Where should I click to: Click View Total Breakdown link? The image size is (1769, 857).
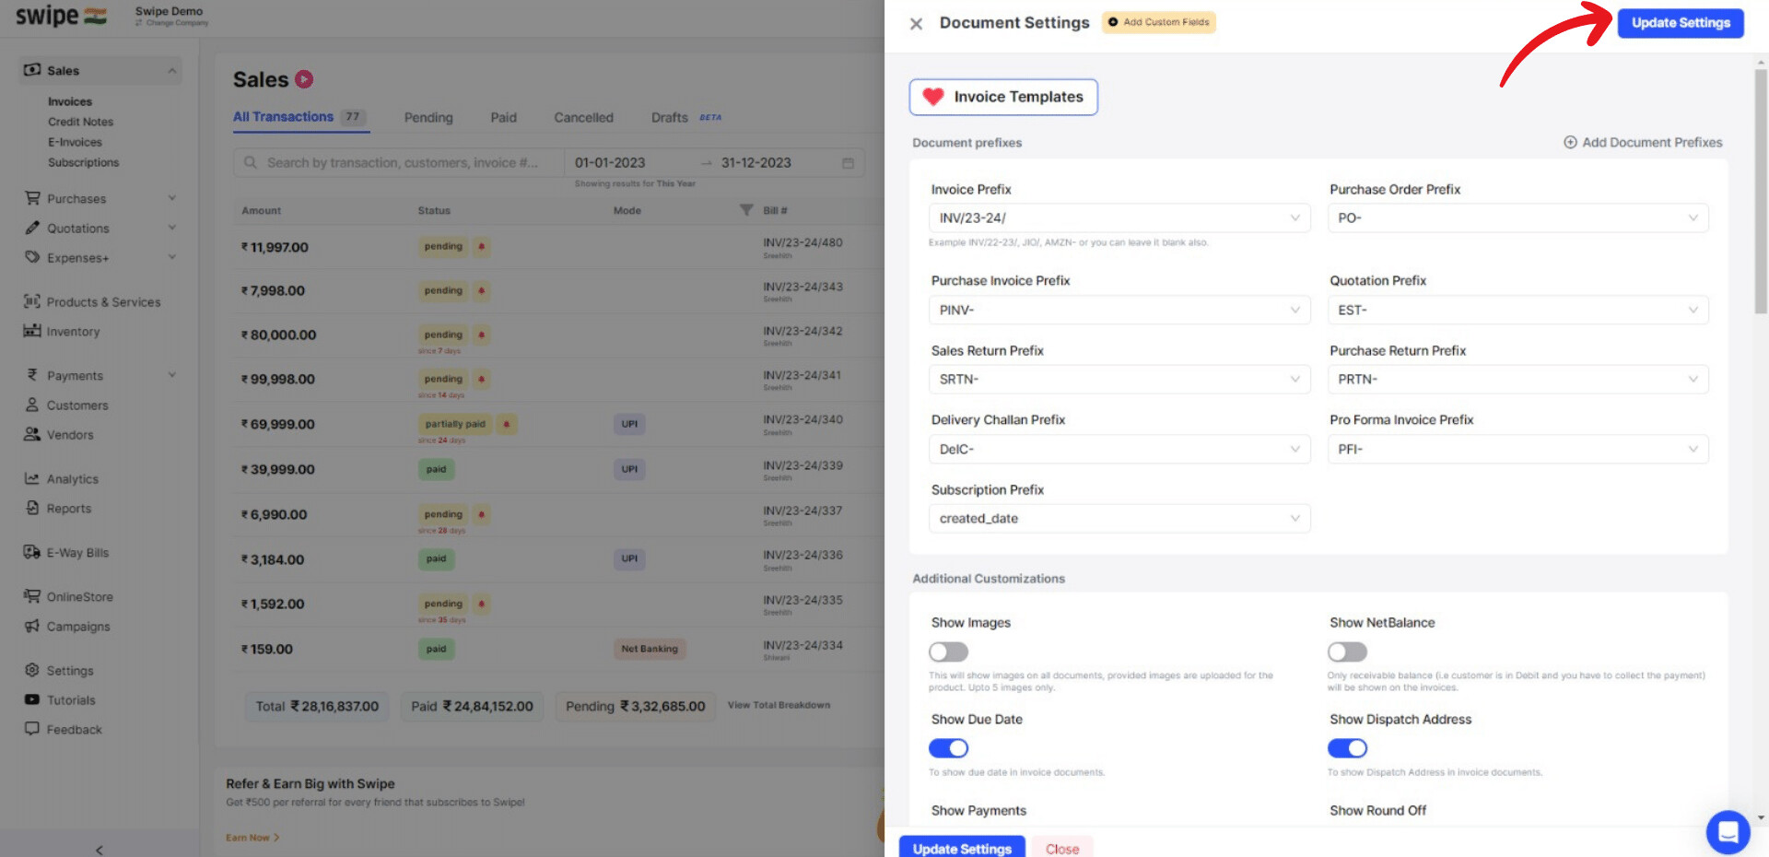point(779,705)
